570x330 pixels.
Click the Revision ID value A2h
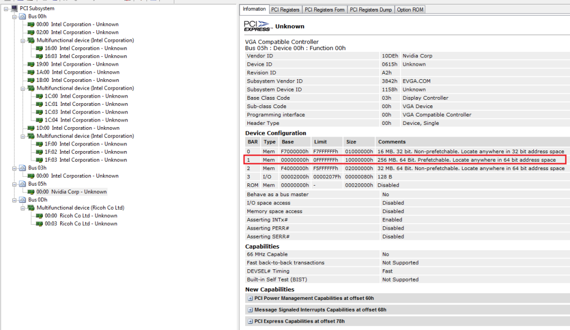tap(387, 73)
